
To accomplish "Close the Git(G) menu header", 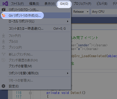I will point(64,4).
